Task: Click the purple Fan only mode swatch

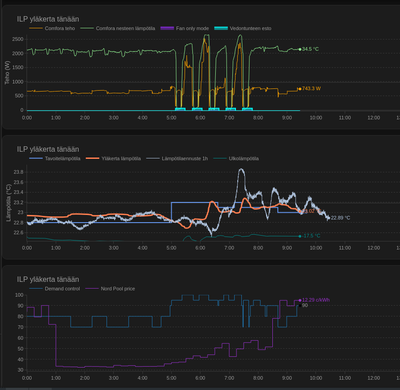Action: [x=167, y=28]
